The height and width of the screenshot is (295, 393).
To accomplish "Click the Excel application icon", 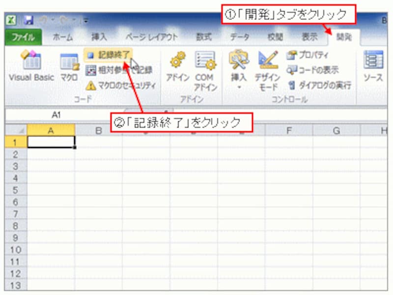I will click(11, 20).
